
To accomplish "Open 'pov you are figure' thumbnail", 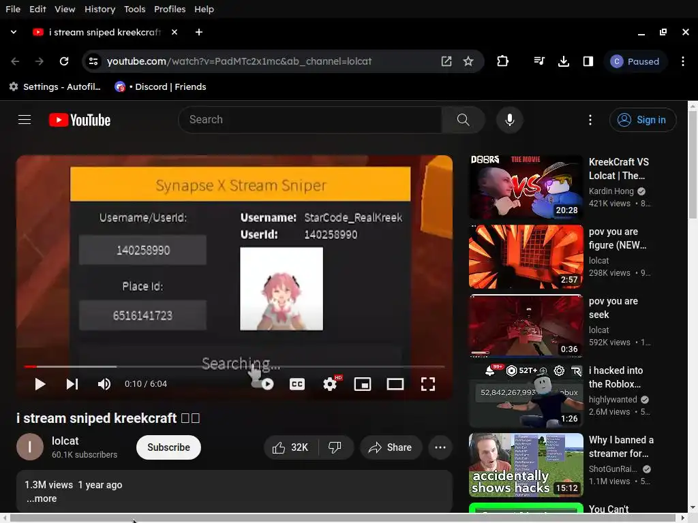I will tap(526, 257).
